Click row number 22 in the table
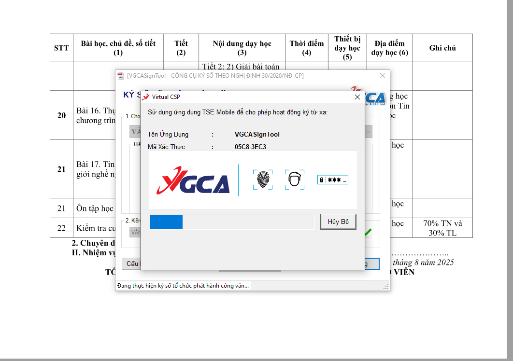 (61, 228)
